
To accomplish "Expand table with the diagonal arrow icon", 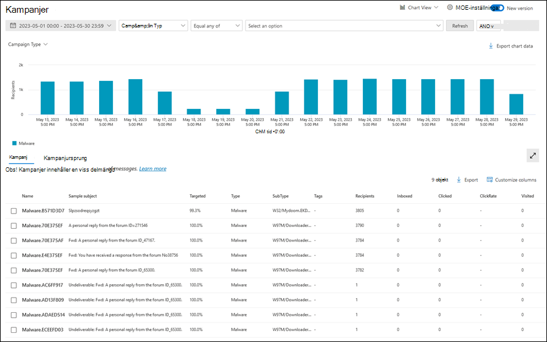I will [x=532, y=156].
